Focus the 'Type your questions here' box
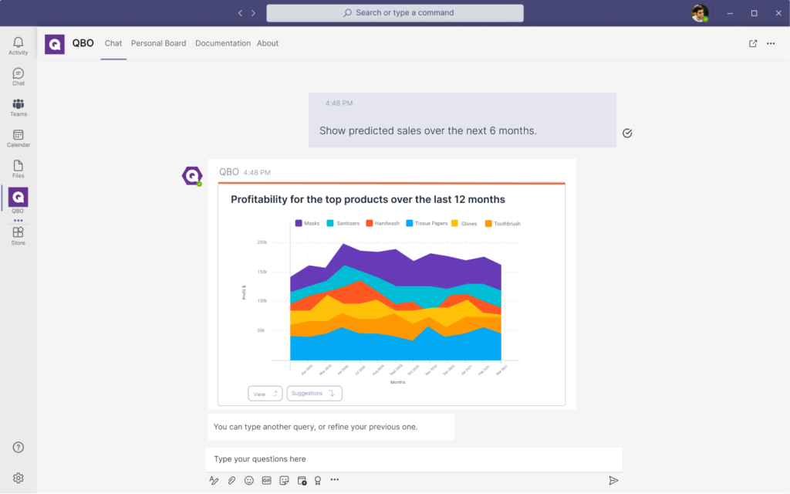This screenshot has width=790, height=494. 413,459
